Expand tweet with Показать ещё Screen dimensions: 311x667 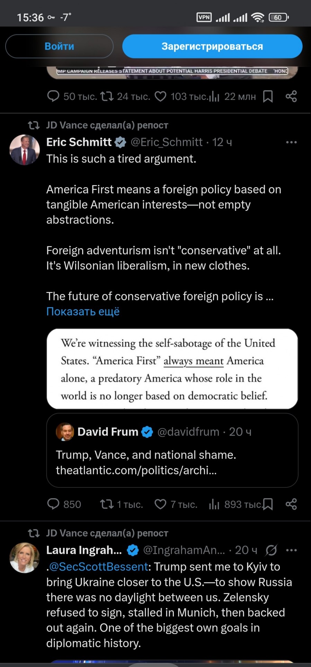click(83, 312)
